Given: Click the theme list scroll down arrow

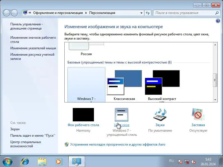Looking at the screenshot, I should [x=215, y=100].
